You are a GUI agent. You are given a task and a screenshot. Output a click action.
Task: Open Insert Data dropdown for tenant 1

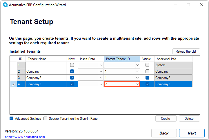click(x=101, y=65)
